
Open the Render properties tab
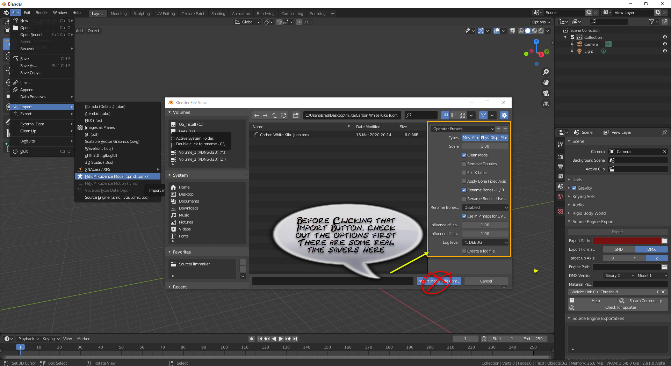point(560,157)
